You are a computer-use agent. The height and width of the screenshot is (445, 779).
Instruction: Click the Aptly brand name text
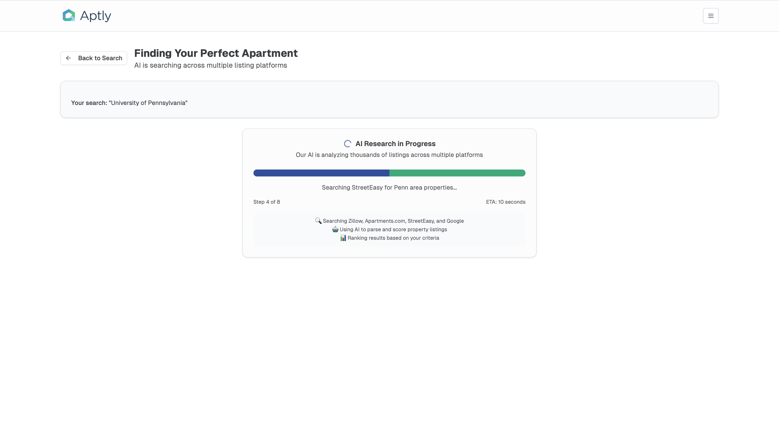[x=96, y=16]
